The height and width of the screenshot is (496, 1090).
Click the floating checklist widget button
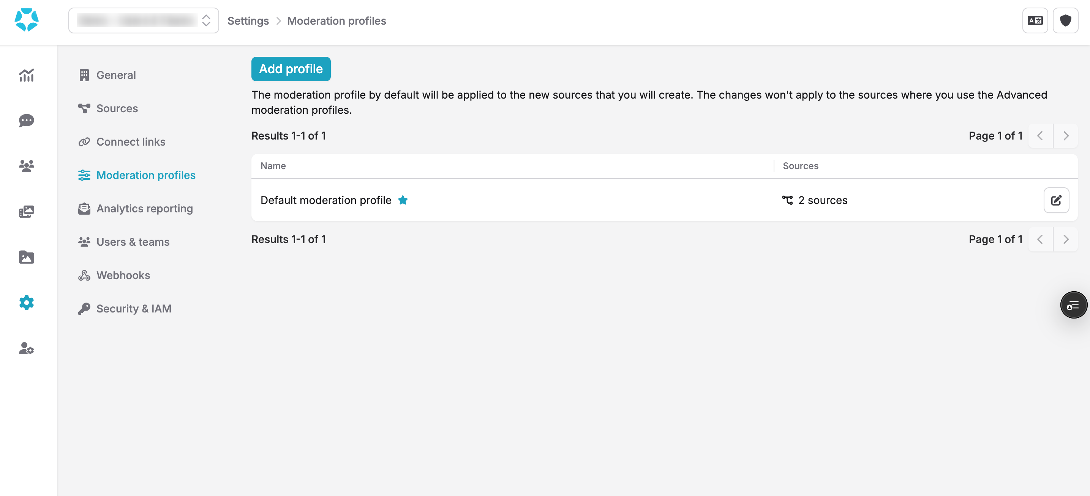point(1073,305)
